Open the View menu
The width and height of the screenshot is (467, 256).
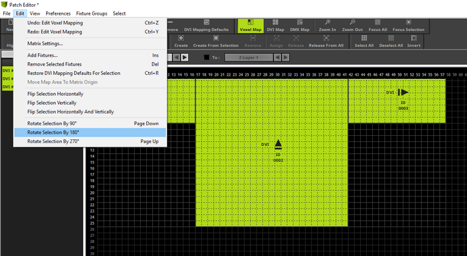35,14
